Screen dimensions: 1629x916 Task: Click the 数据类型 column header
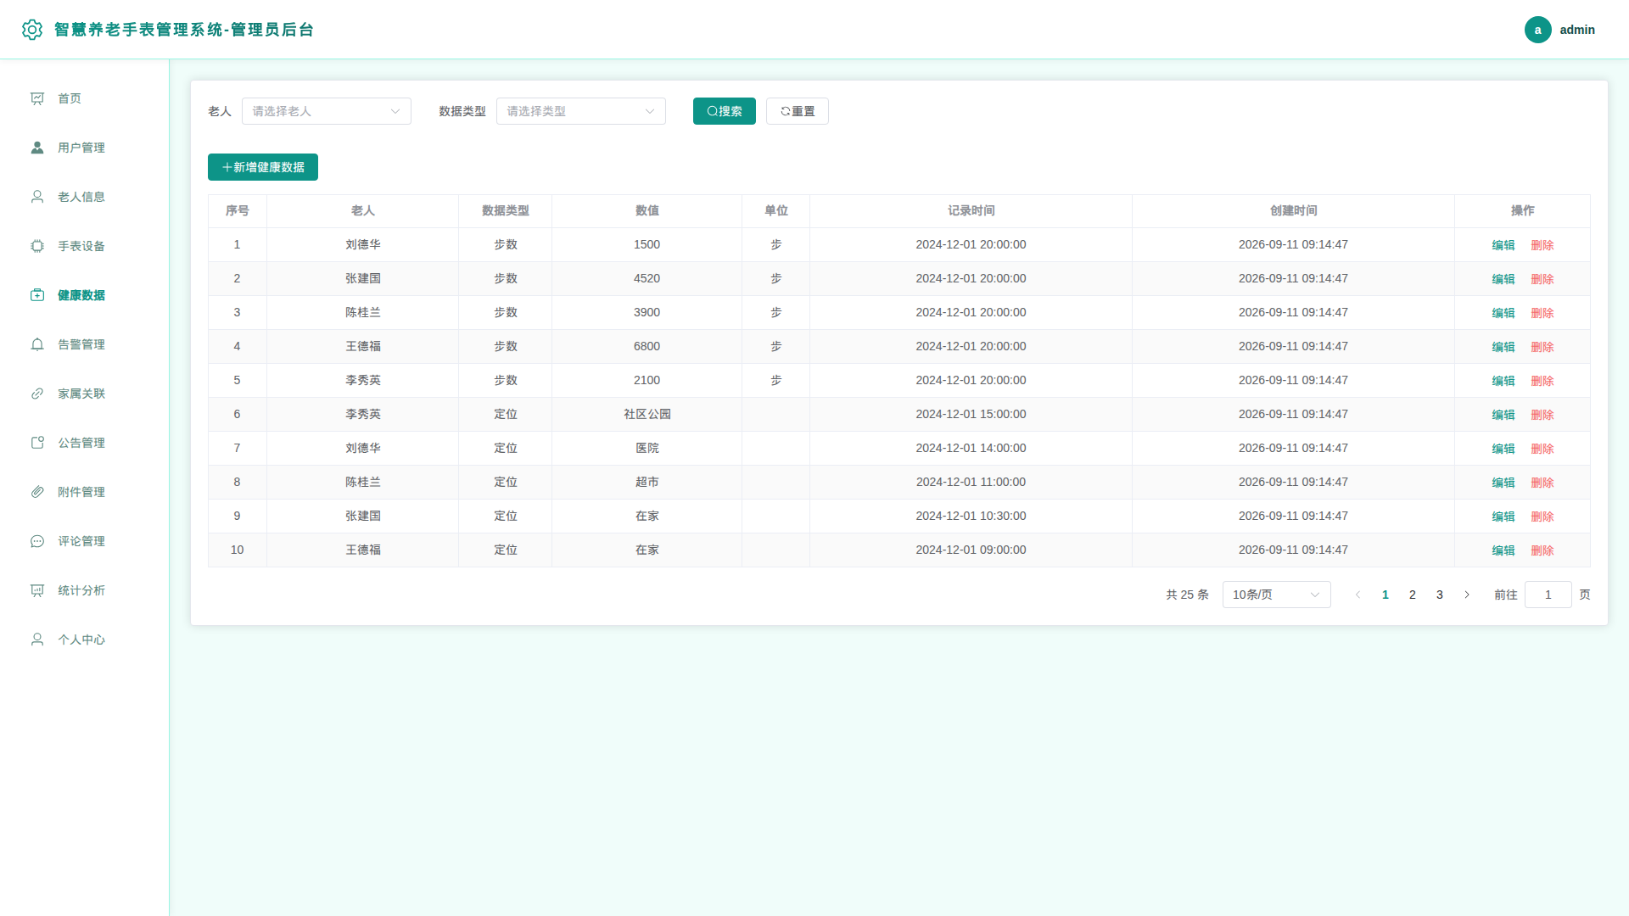[505, 210]
